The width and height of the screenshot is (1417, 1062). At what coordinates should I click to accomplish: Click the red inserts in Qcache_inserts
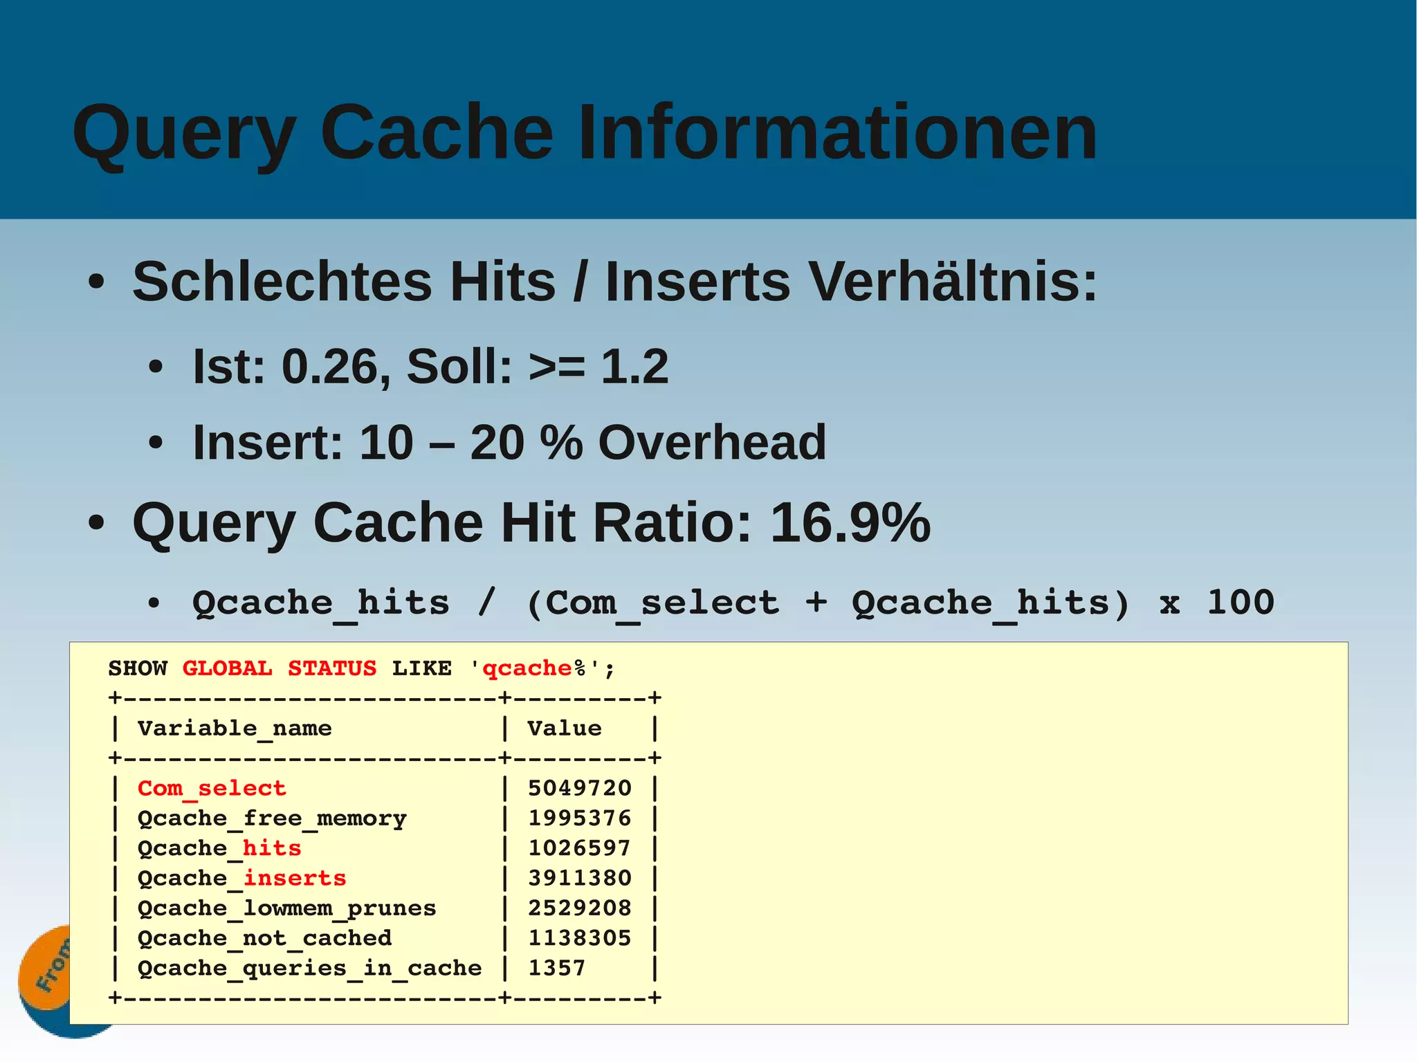(x=294, y=878)
